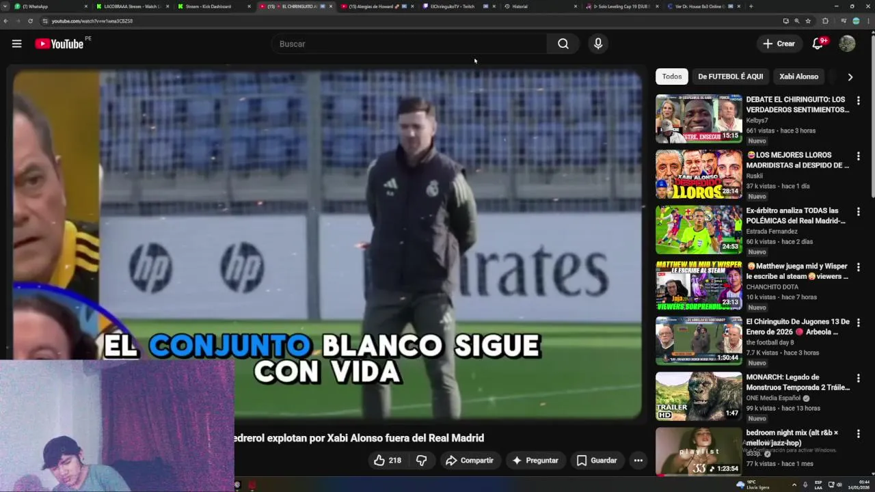Click the Ruskii channel name
The width and height of the screenshot is (875, 492).
[755, 176]
